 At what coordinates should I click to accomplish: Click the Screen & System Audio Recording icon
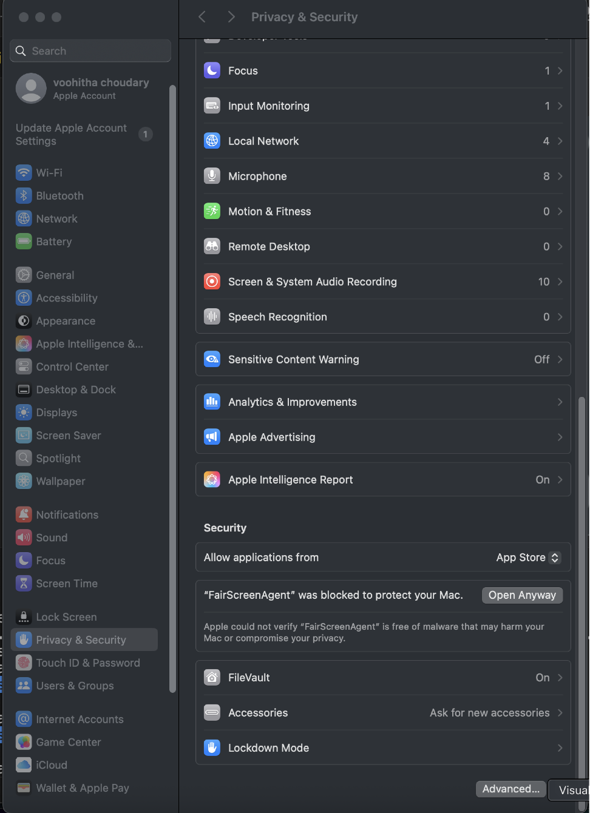point(212,282)
